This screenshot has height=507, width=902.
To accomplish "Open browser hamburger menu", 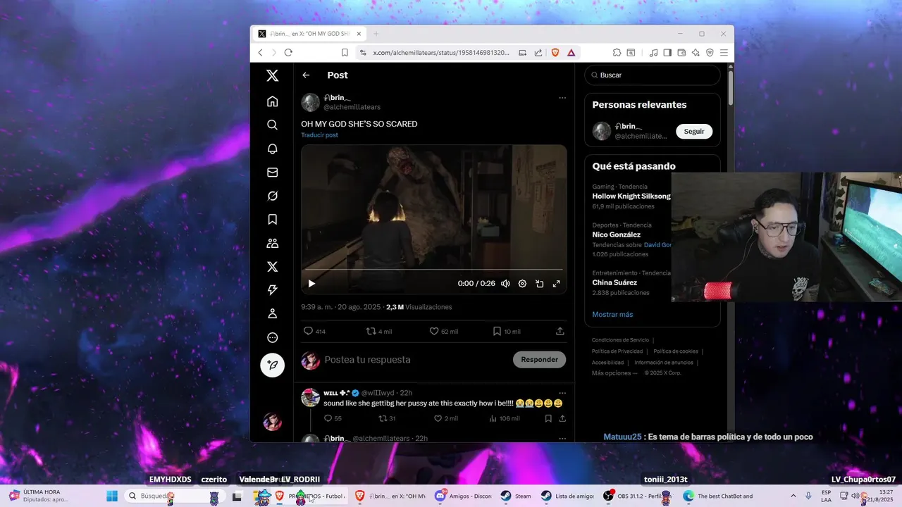I will (x=724, y=53).
